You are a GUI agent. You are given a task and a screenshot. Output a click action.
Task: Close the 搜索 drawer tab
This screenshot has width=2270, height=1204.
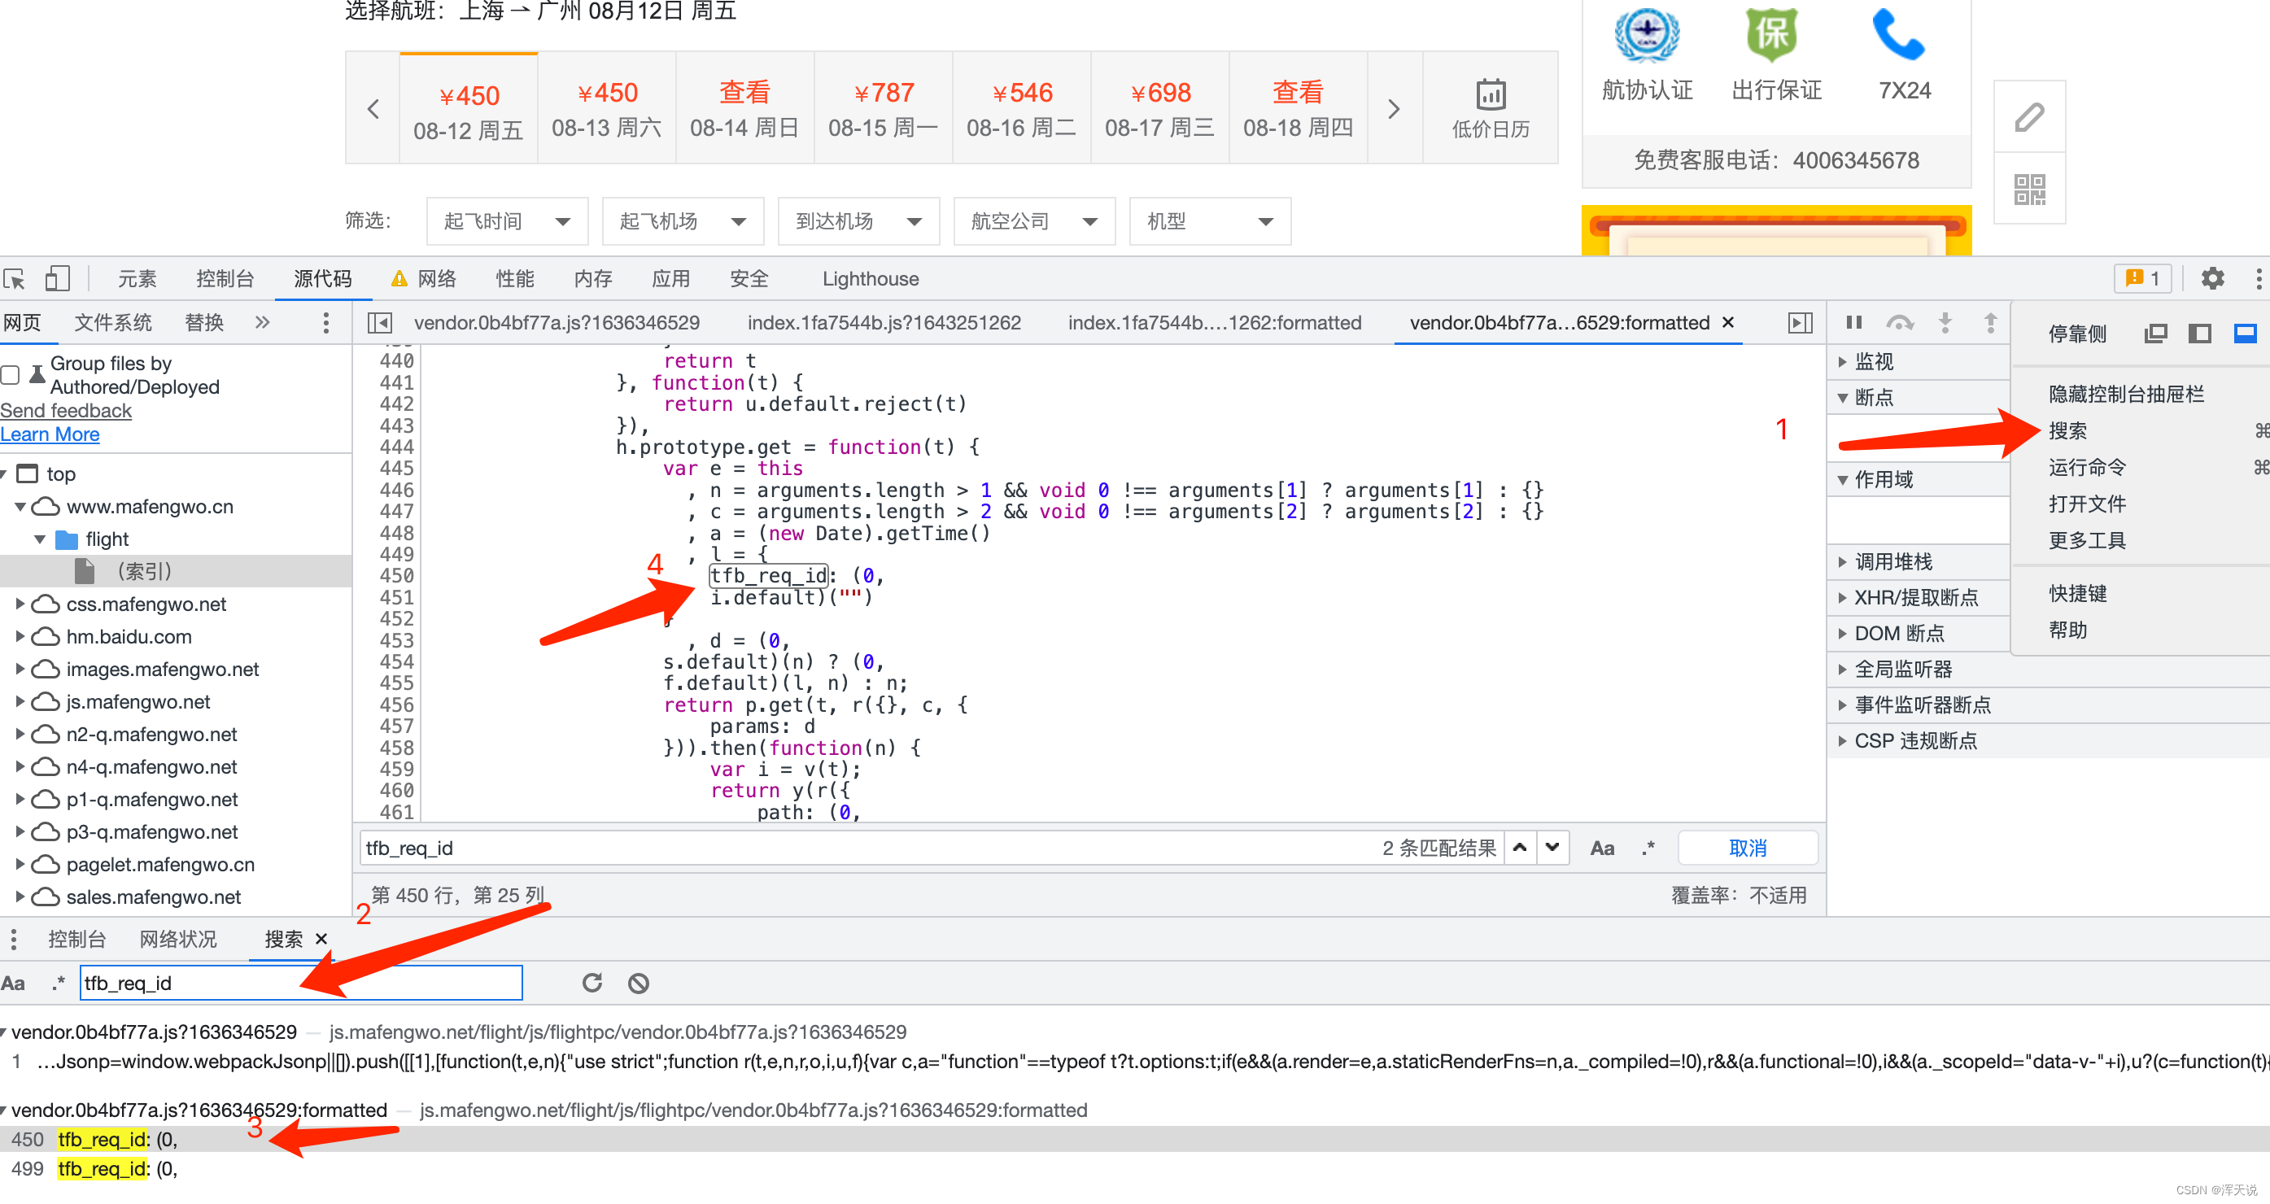point(321,939)
